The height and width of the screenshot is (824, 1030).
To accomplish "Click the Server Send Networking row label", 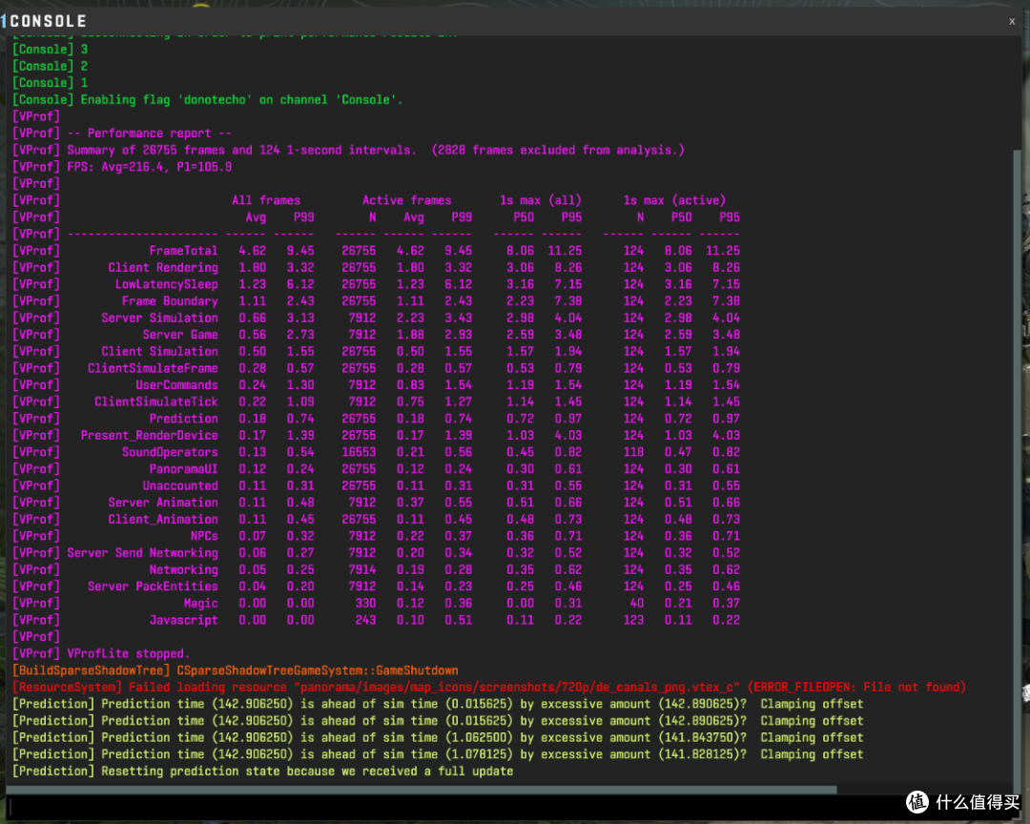I will click(142, 553).
